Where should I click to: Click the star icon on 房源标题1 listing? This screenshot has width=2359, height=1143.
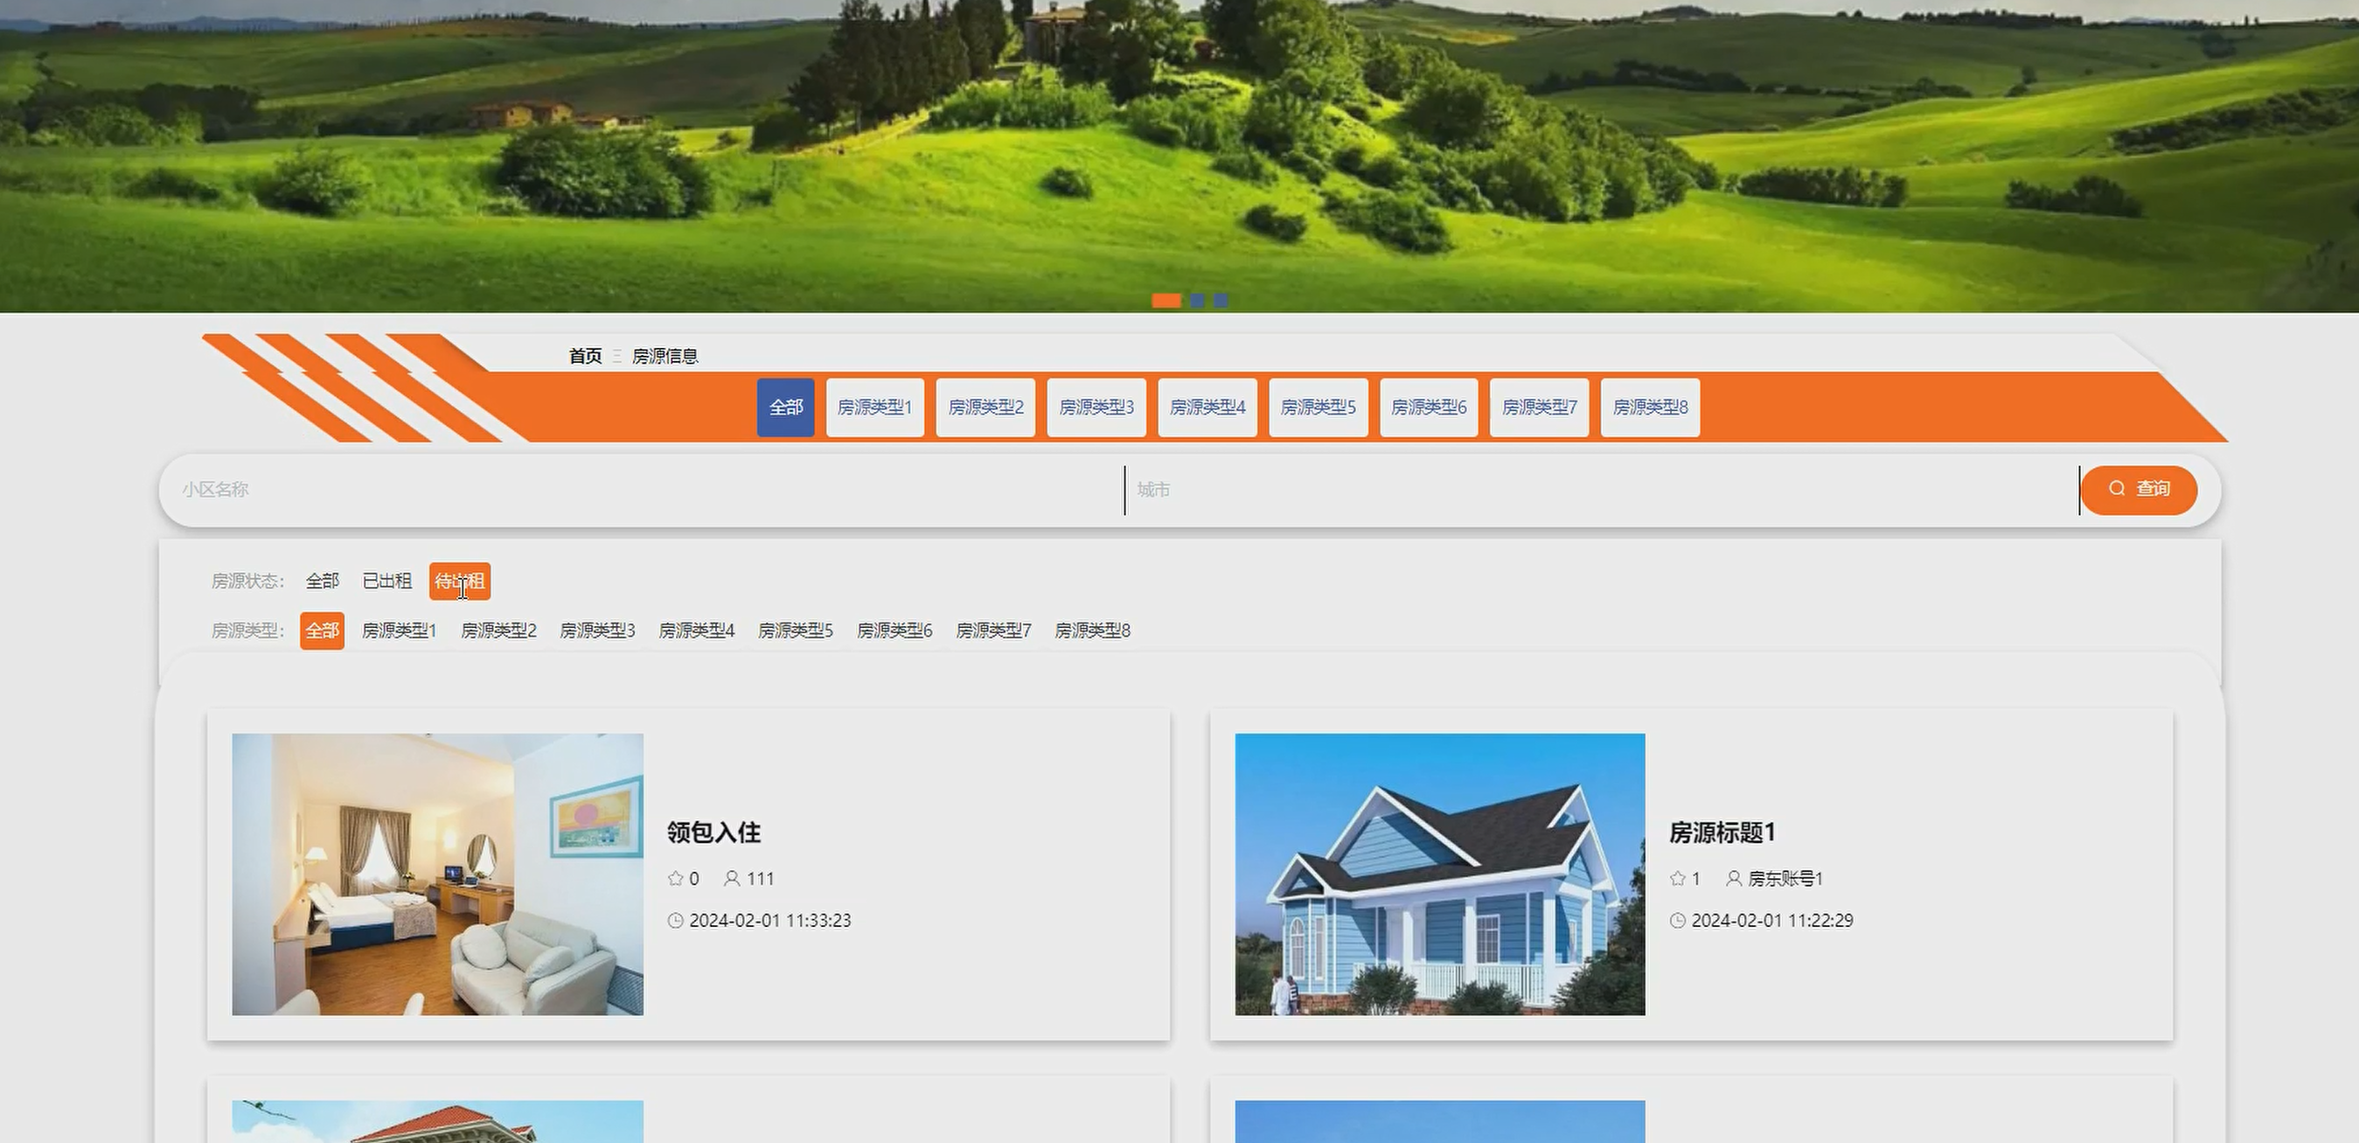click(x=1678, y=878)
